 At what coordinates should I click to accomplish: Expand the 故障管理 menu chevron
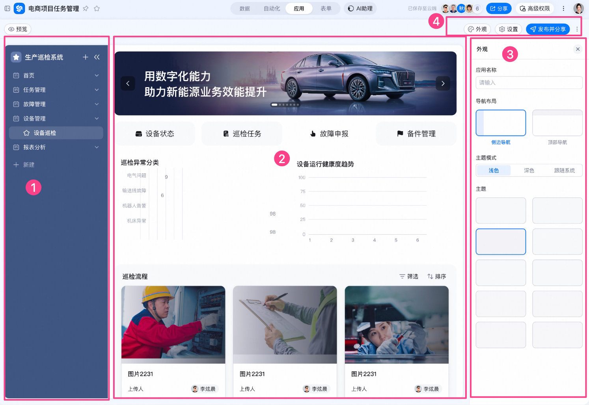pos(97,104)
